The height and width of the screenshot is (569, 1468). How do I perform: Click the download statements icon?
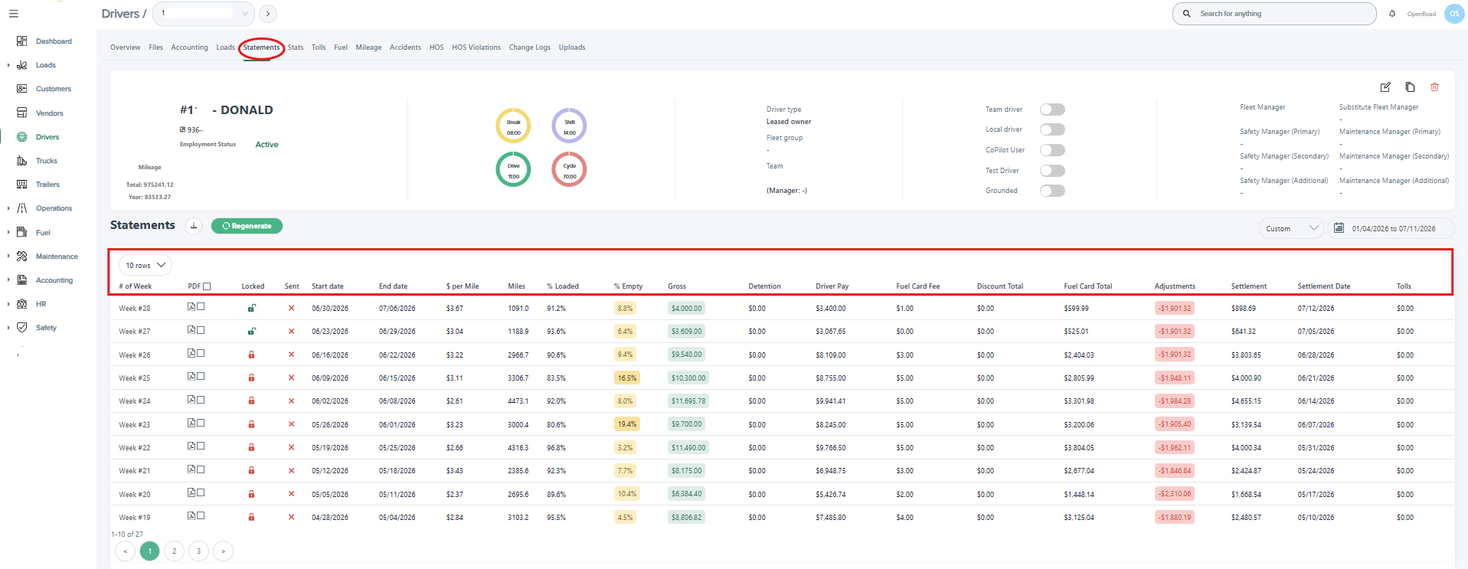[x=194, y=226]
